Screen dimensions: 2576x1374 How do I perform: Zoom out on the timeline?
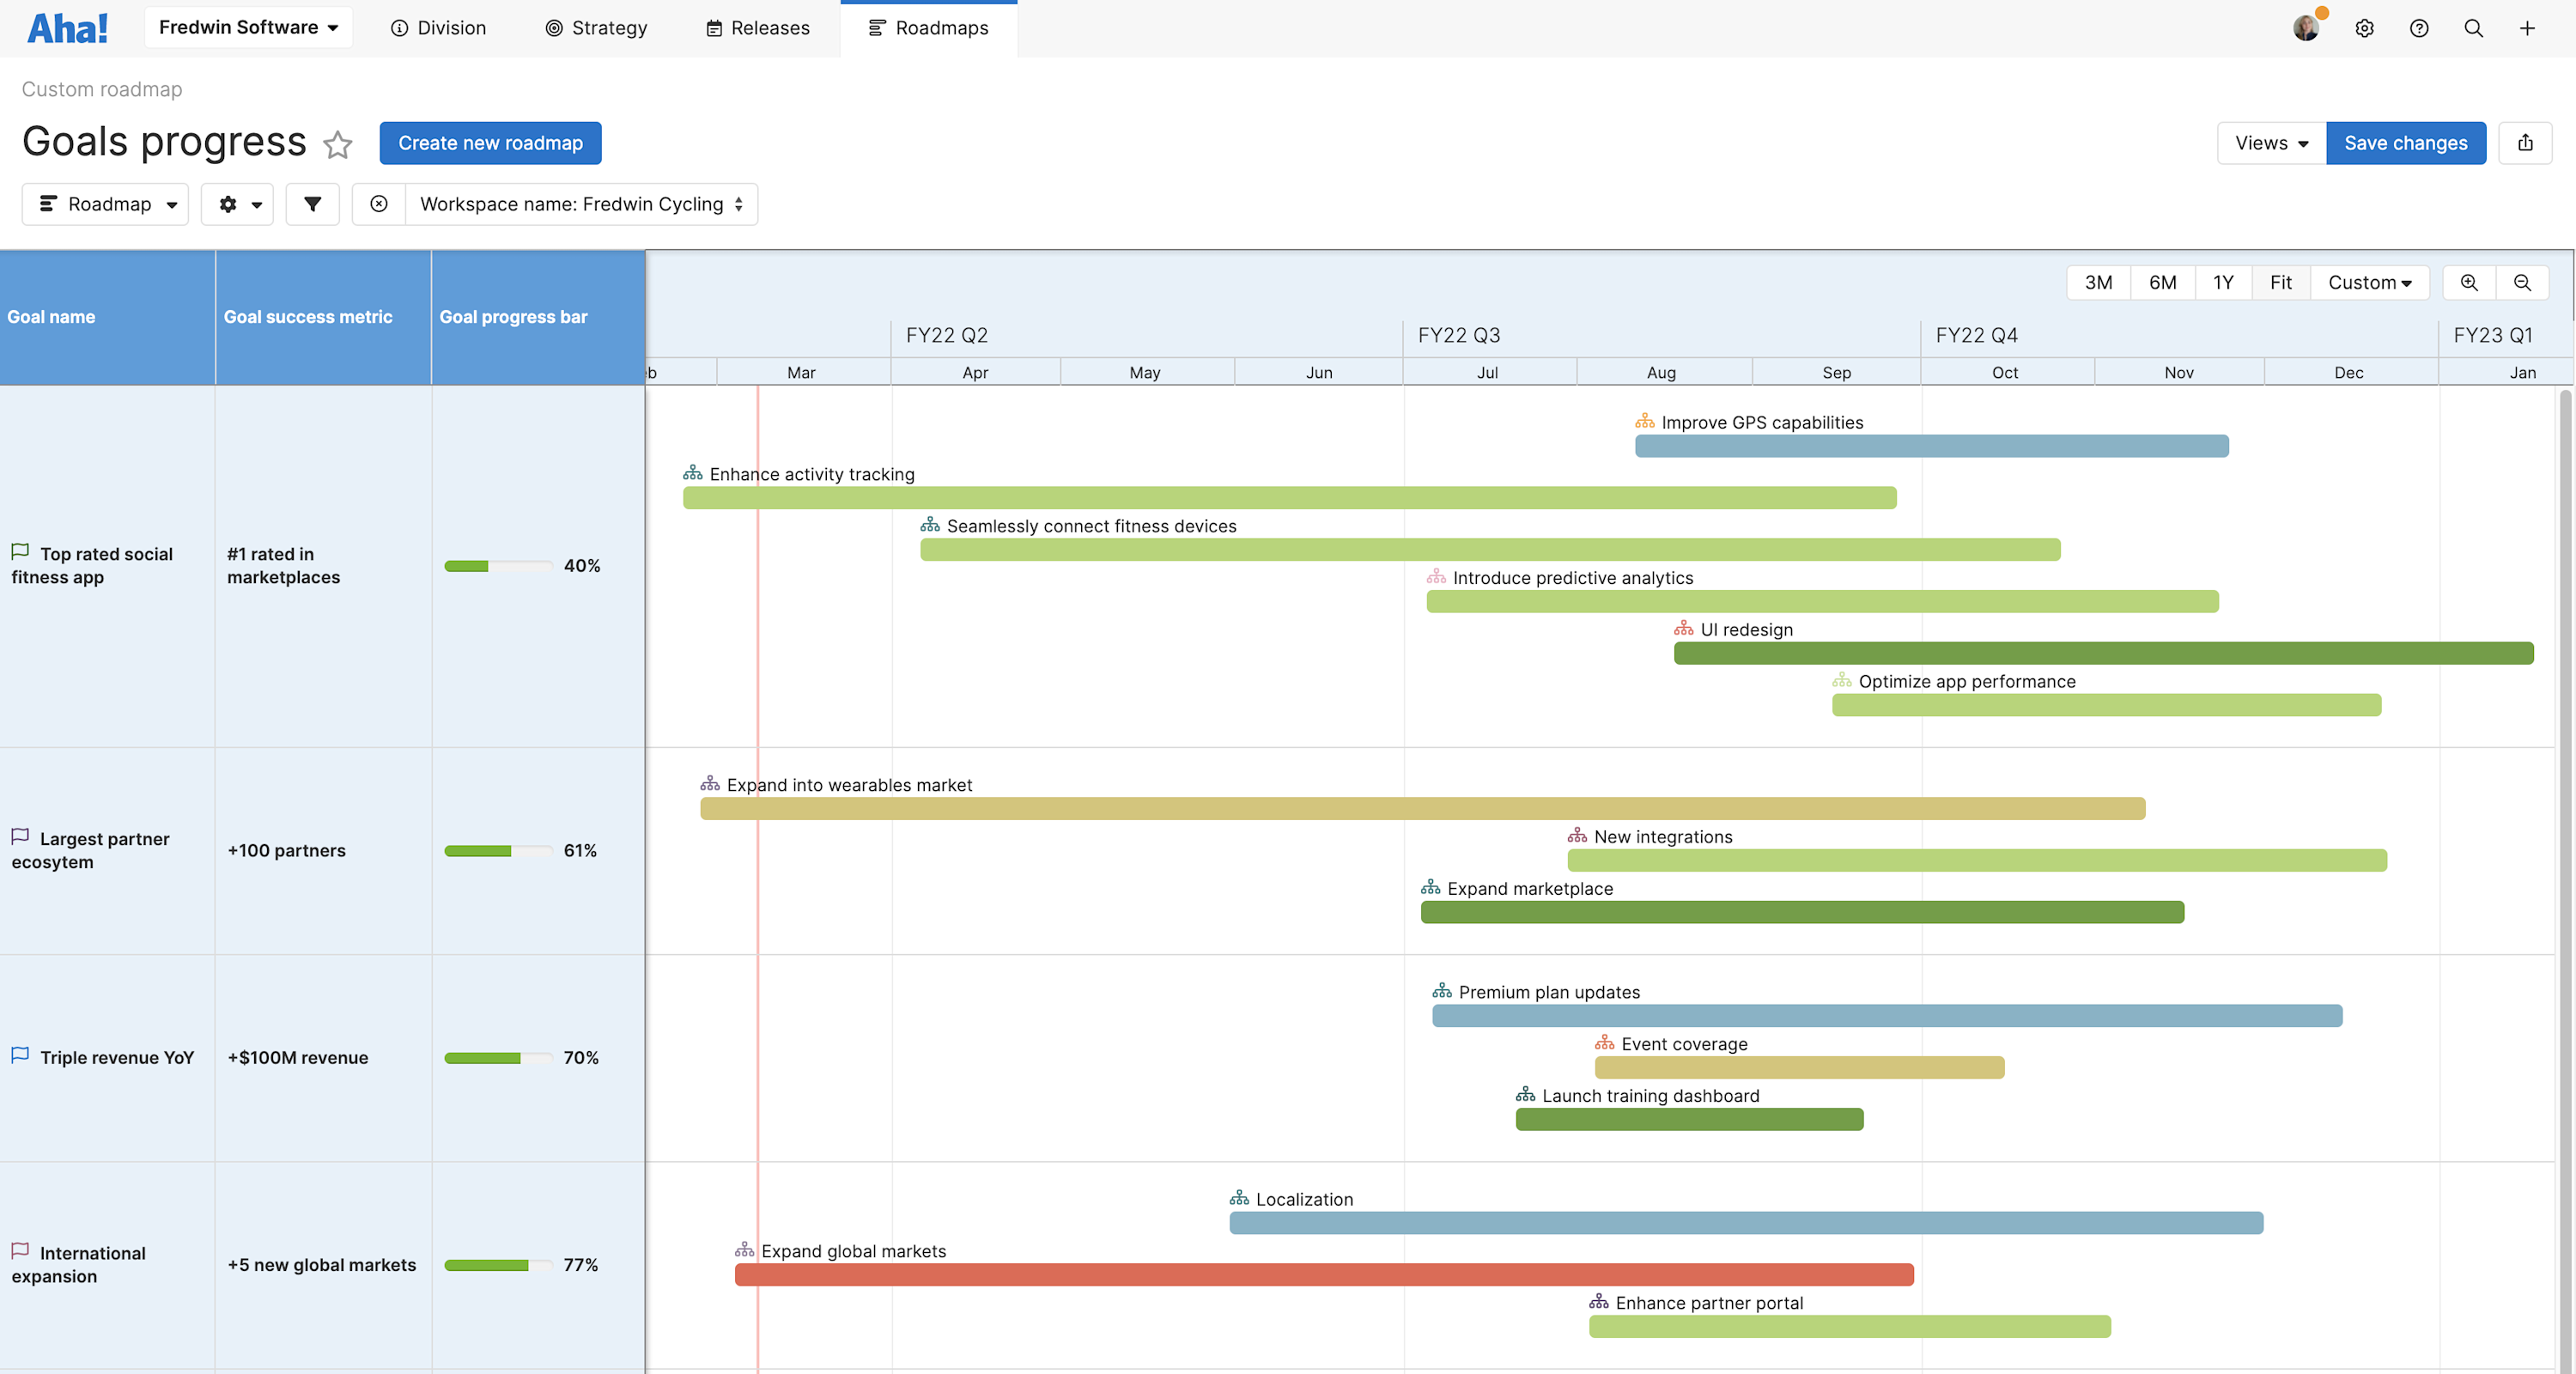pos(2522,283)
